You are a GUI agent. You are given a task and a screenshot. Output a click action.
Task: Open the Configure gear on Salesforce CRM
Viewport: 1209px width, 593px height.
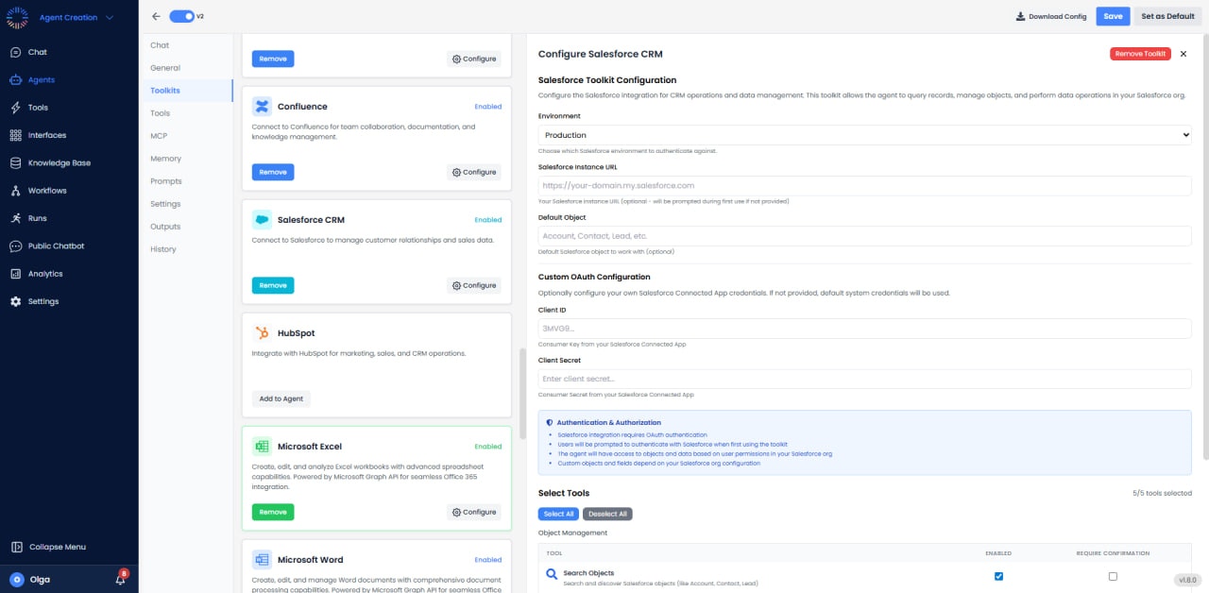pos(473,284)
